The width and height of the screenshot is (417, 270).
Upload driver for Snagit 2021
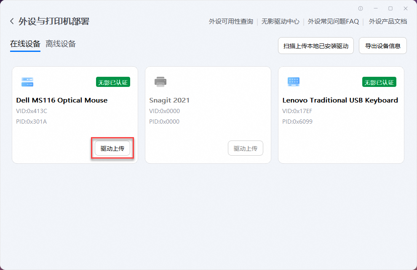[x=246, y=148]
